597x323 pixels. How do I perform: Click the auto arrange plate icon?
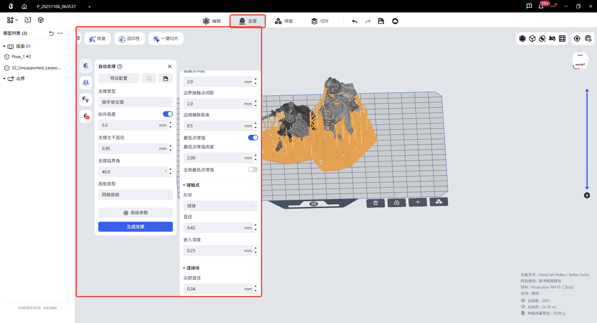click(x=439, y=202)
